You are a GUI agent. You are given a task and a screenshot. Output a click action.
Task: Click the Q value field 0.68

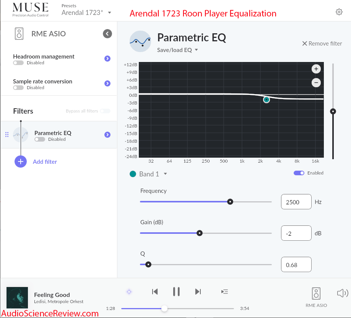296,265
